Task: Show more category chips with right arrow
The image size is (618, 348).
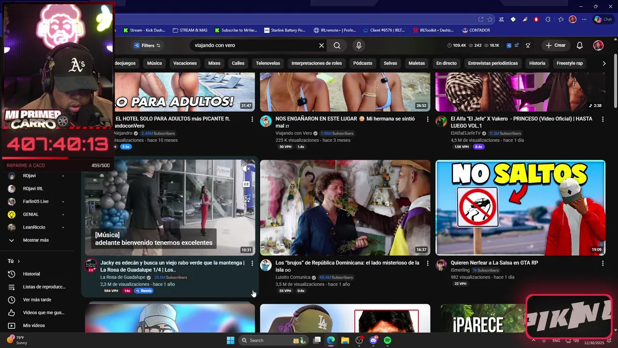Action: pyautogui.click(x=604, y=63)
